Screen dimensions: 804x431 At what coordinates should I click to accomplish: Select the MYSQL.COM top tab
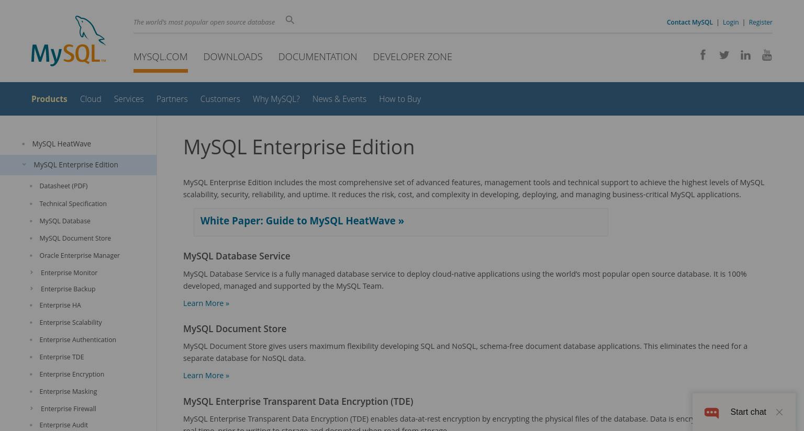160,56
